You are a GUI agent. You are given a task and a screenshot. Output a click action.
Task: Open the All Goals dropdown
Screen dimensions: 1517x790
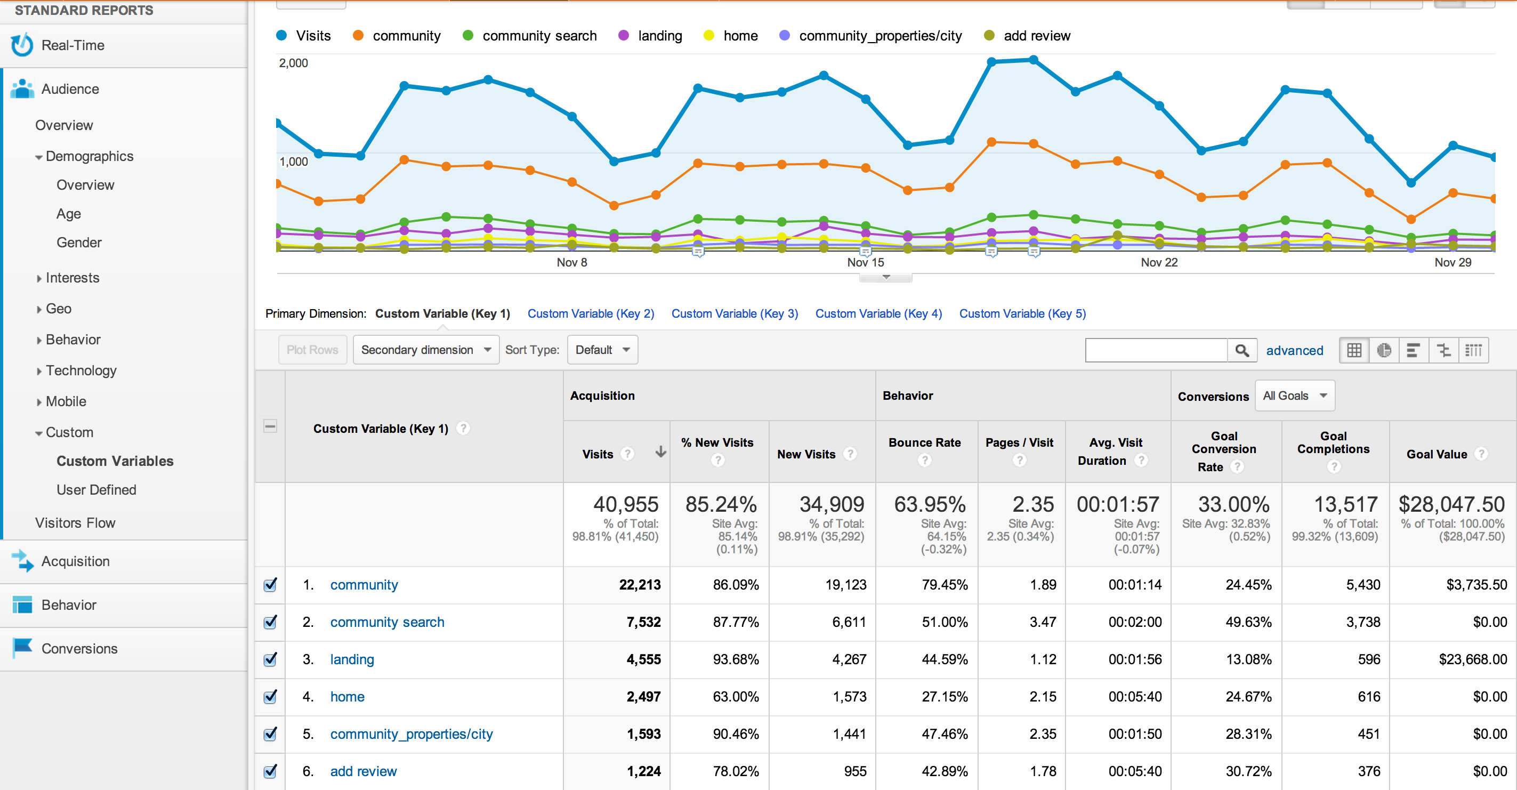tap(1294, 396)
